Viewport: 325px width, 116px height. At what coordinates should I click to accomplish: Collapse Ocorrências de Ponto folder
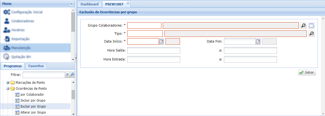8,89
